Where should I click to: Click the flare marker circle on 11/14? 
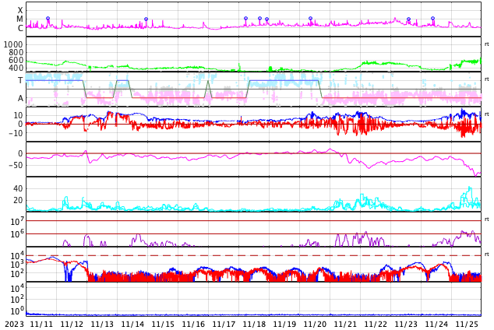pyautogui.click(x=146, y=19)
